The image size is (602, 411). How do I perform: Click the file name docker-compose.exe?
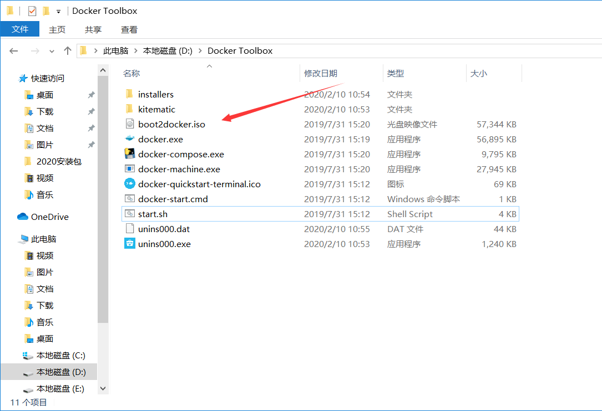(x=181, y=154)
